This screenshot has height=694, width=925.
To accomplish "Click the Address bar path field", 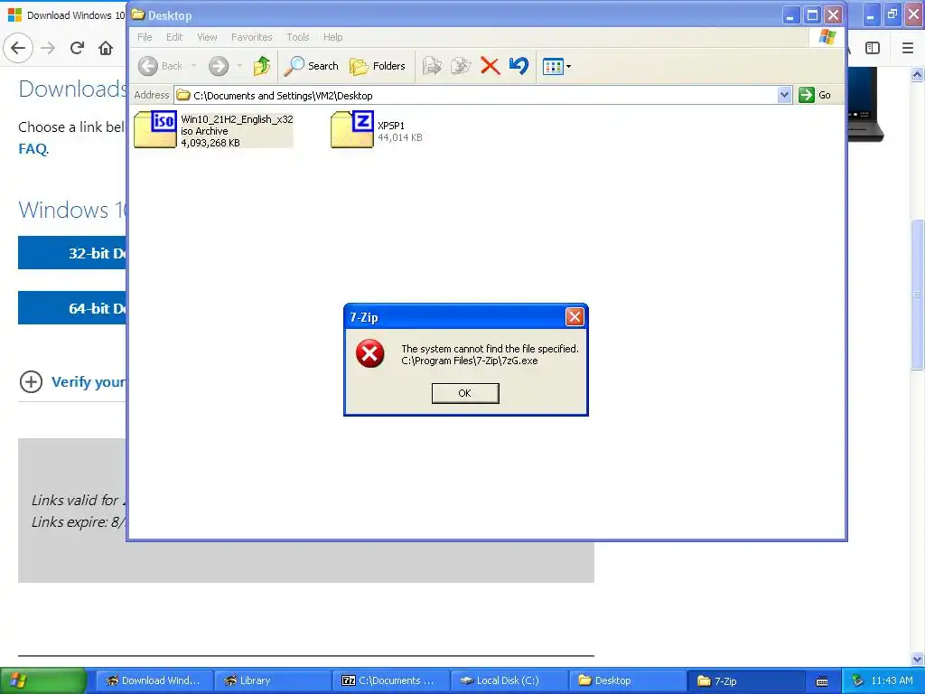I will point(475,96).
